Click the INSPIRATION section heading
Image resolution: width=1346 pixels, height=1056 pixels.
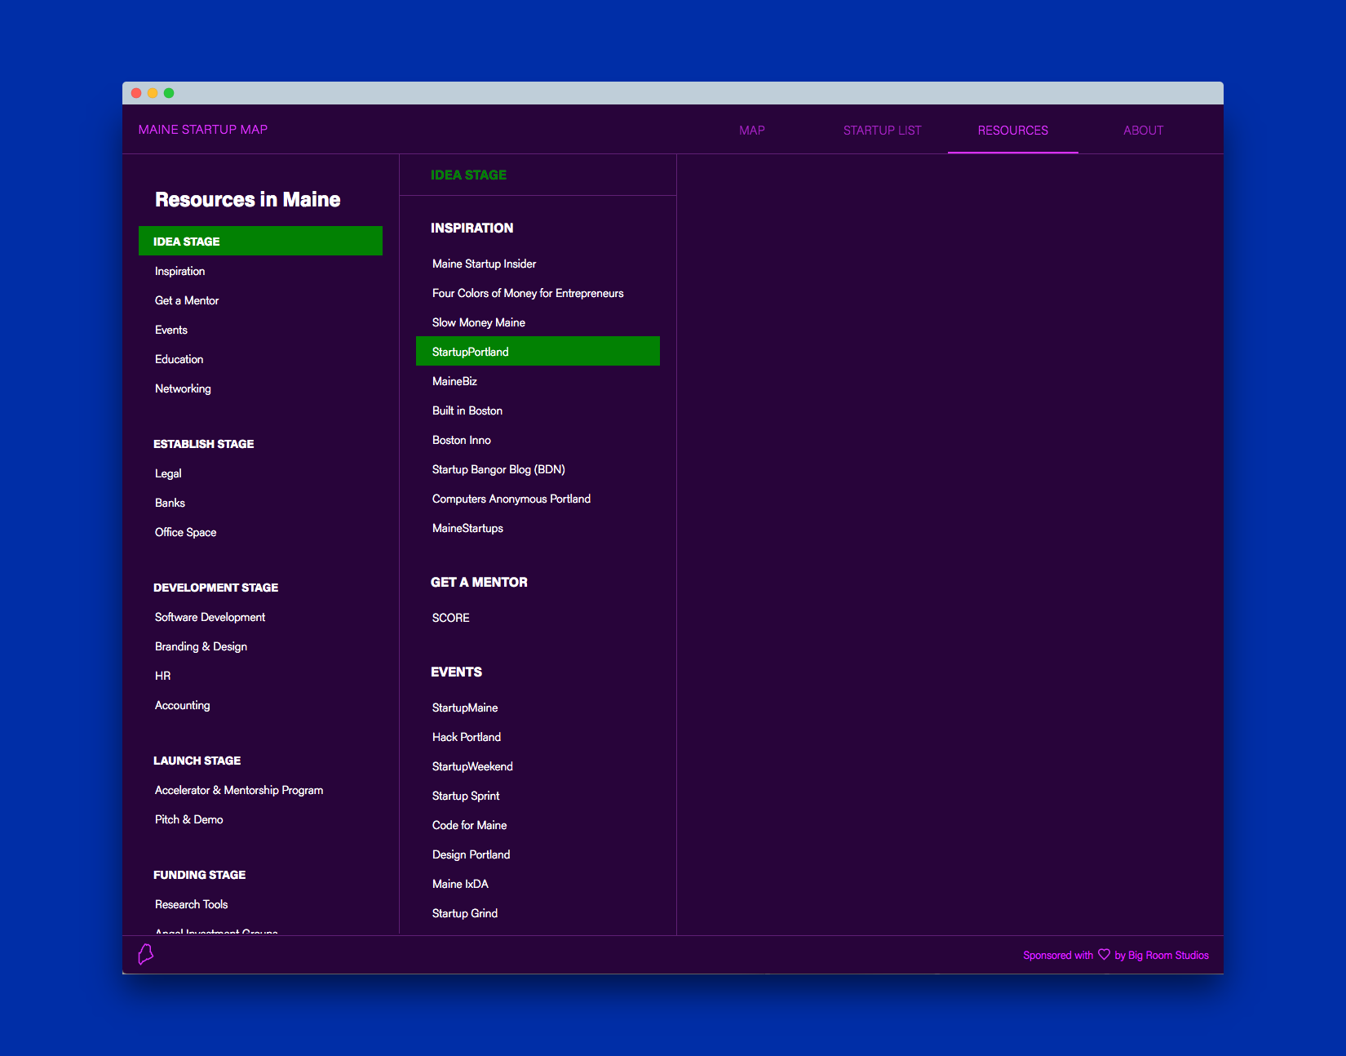[472, 228]
